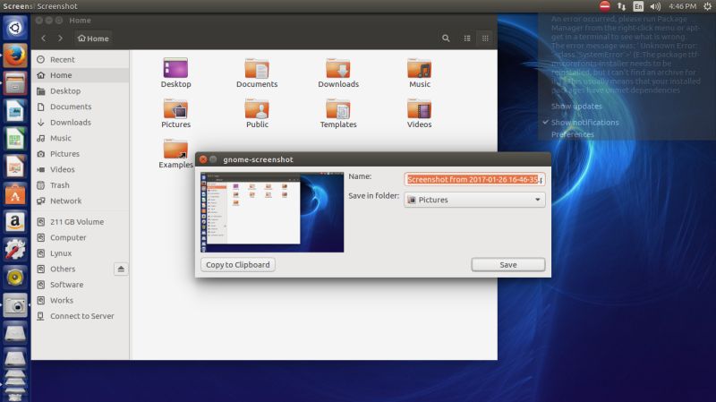Launch Firefox from the launcher
Screen dimensions: 716x402
click(x=15, y=56)
